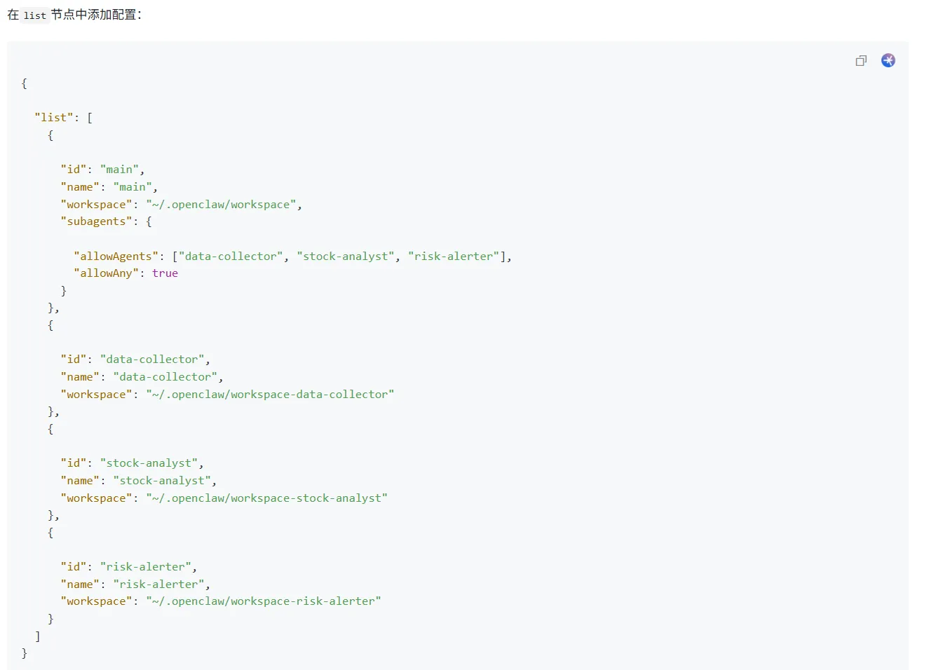Click the "~/.openclaw/workspace" path of main agent
The image size is (929, 670).
point(221,205)
